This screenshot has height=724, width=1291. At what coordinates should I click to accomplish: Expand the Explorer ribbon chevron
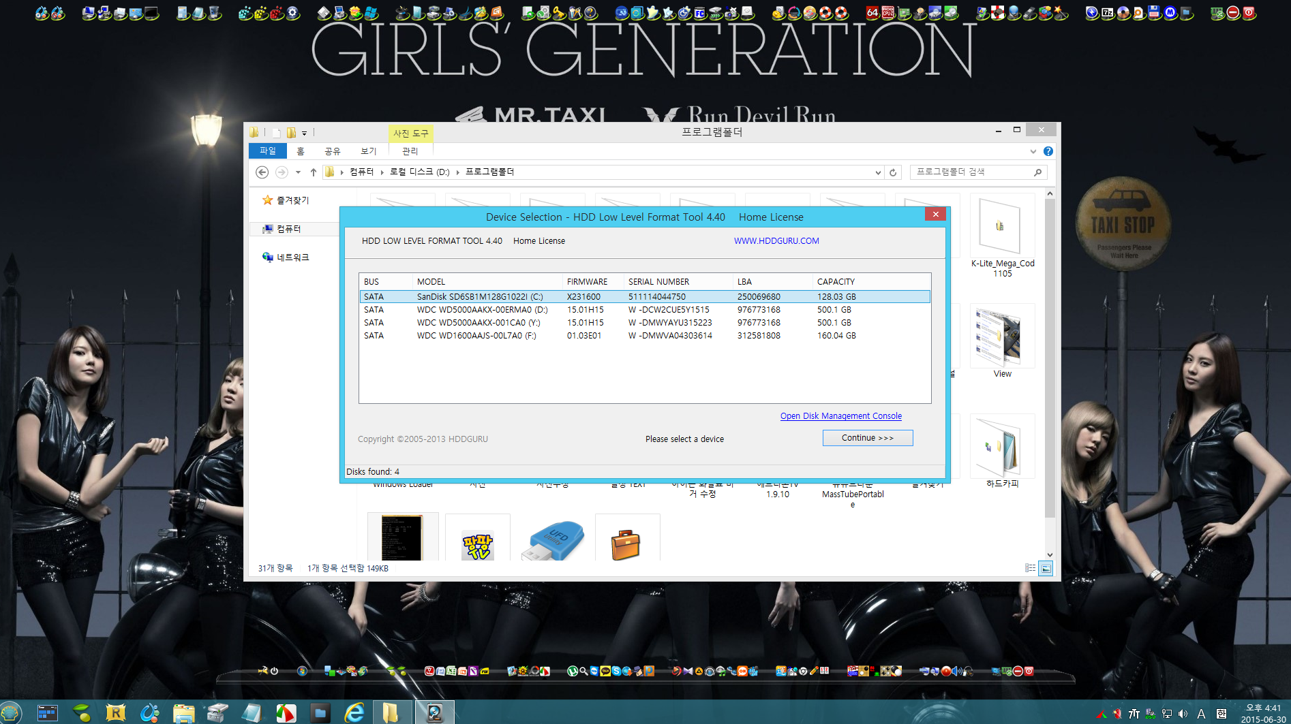(x=1033, y=151)
